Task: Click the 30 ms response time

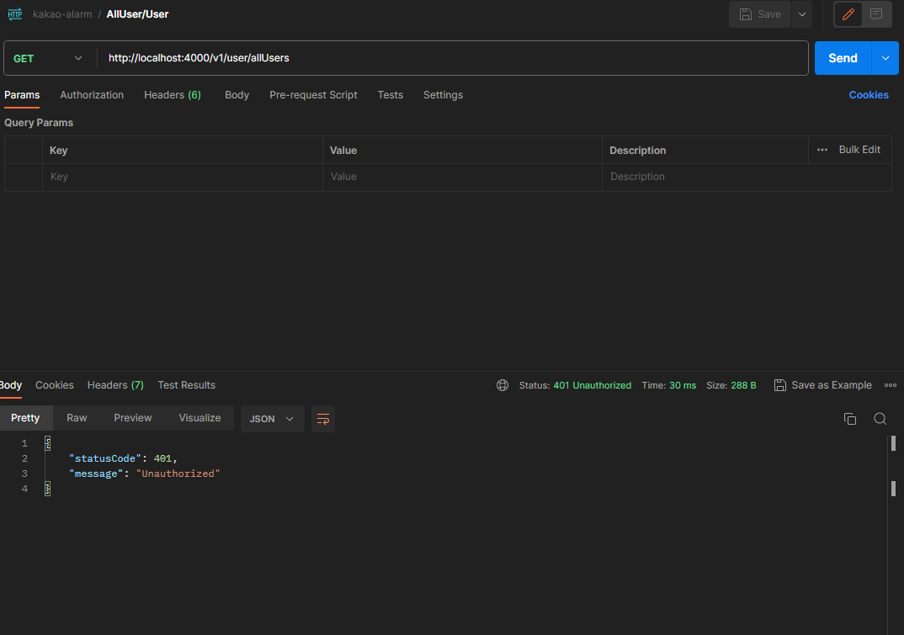Action: (682, 385)
